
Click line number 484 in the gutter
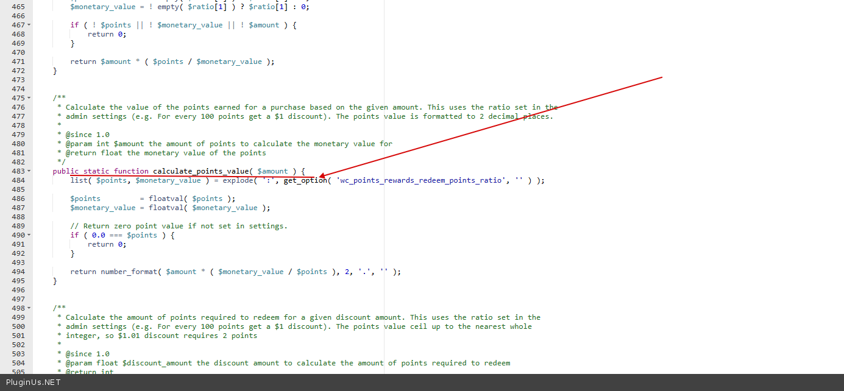click(18, 180)
